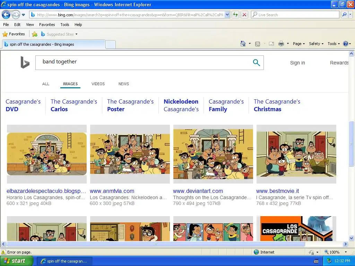
Task: Expand the Print options dropdown arrow
Action: coord(288,44)
